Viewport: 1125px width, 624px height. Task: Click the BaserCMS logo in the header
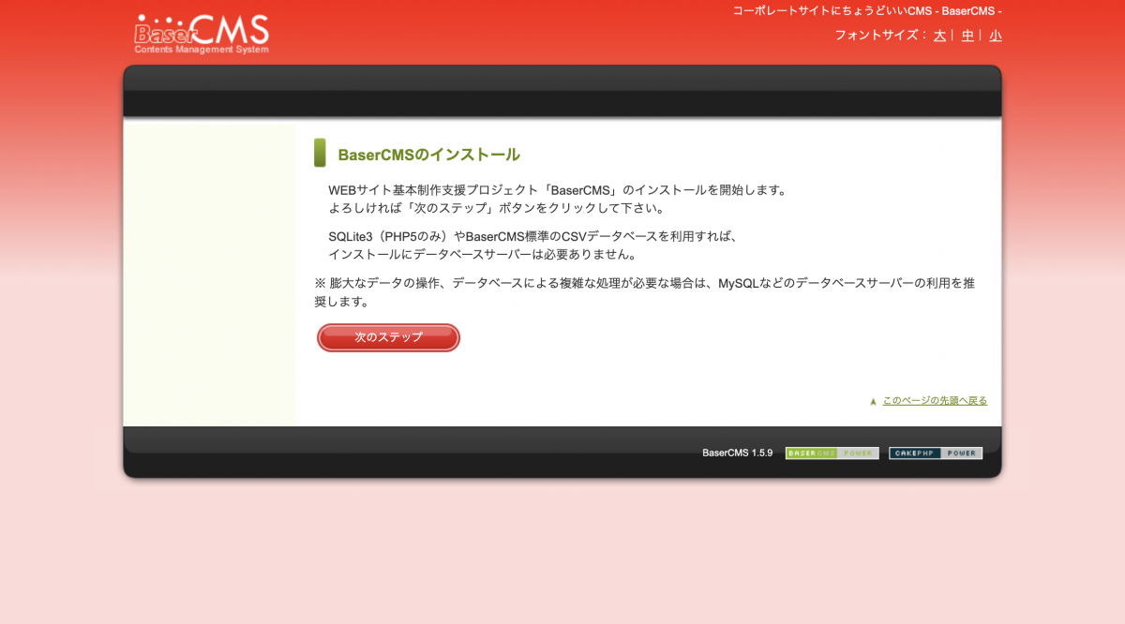tap(202, 34)
